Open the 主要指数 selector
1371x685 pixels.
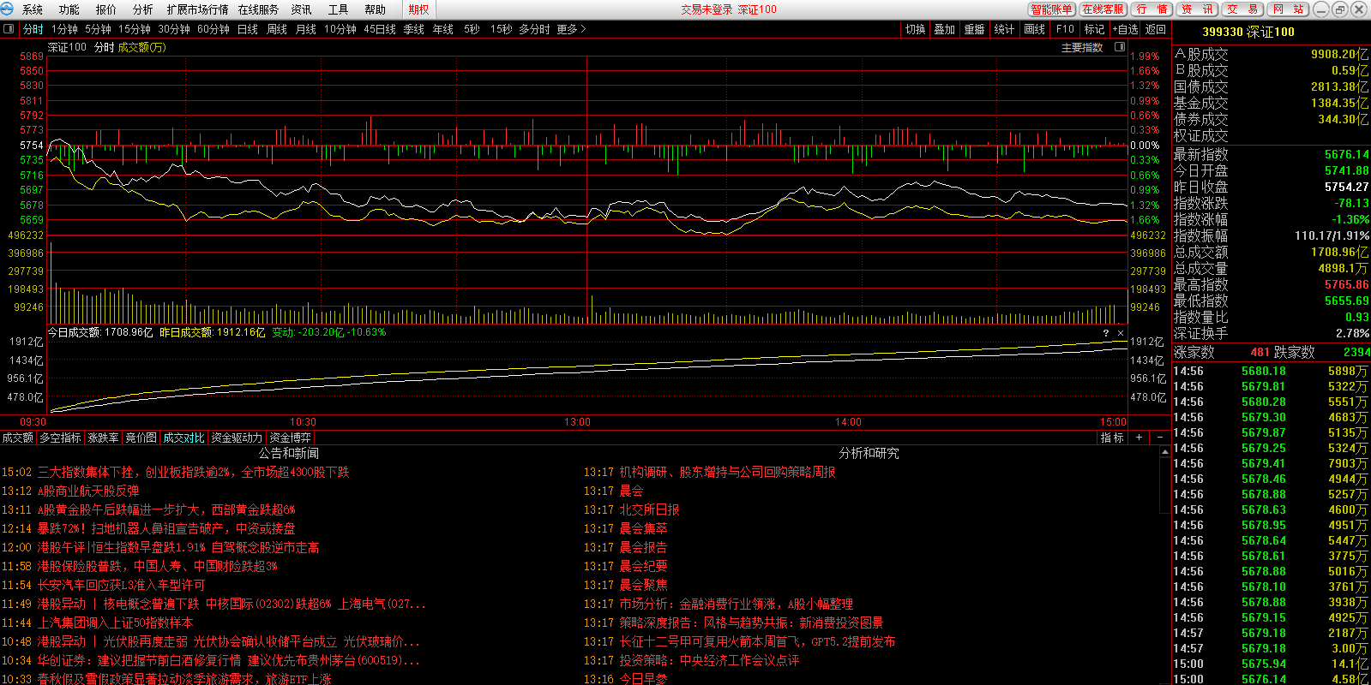coord(1082,48)
